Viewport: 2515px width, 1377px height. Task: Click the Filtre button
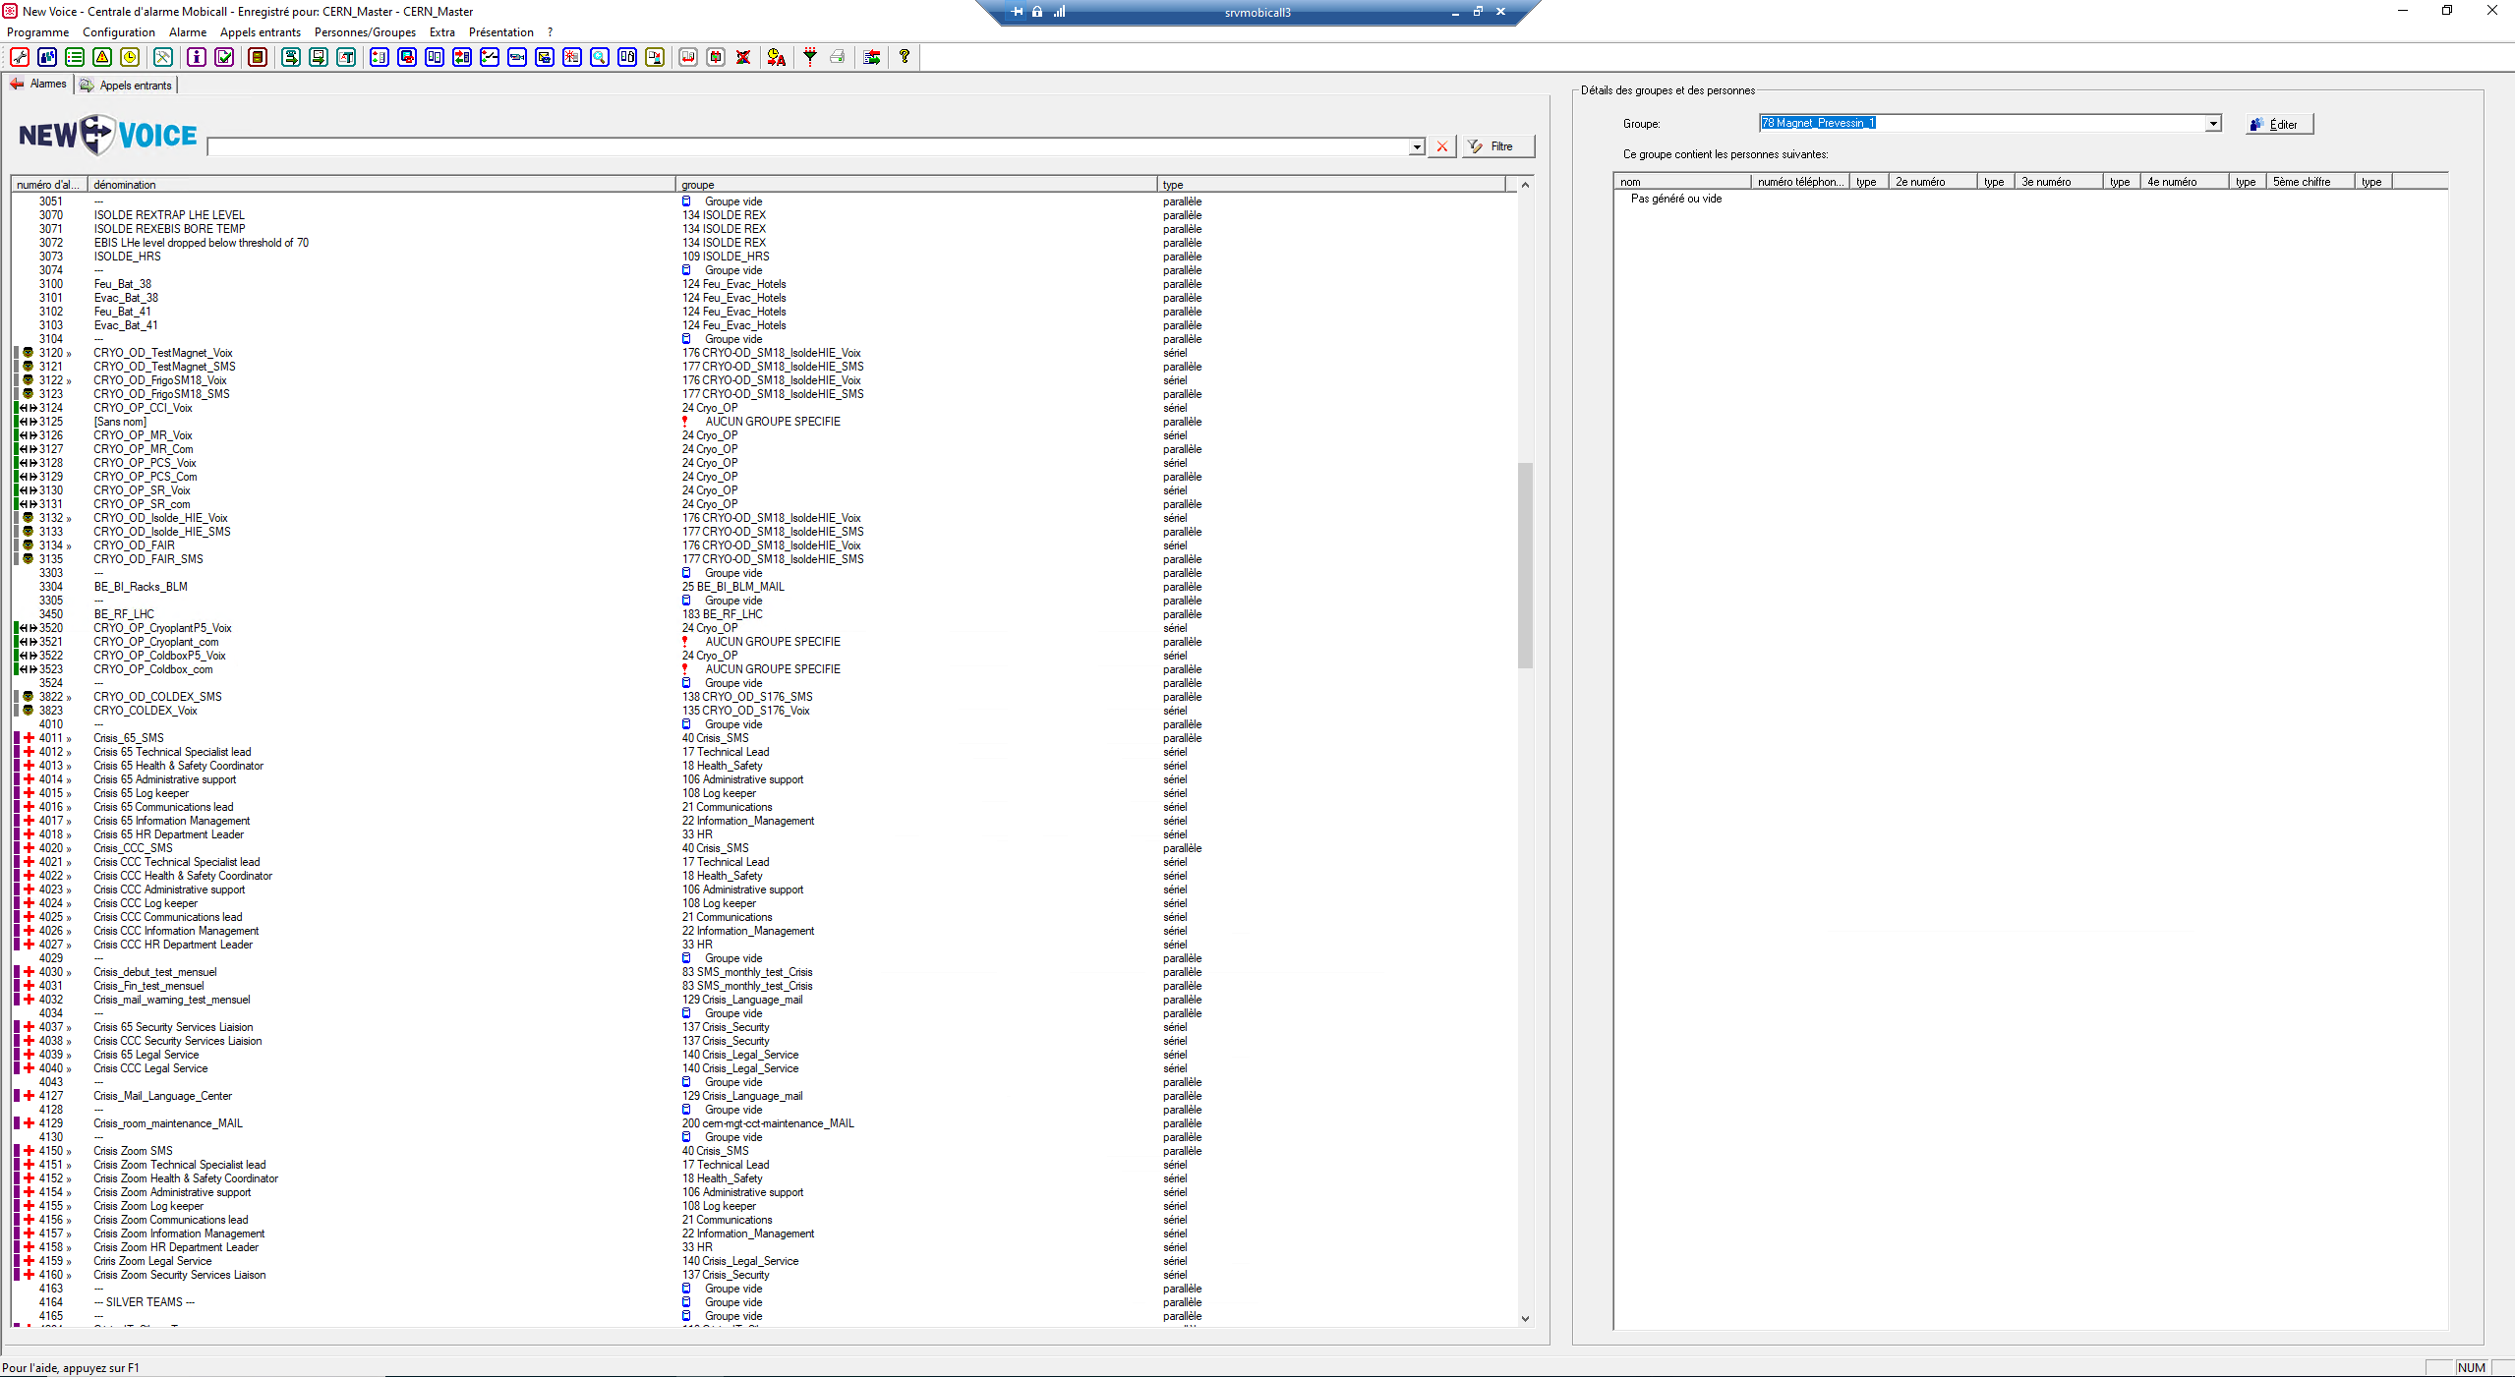pyautogui.click(x=1497, y=146)
